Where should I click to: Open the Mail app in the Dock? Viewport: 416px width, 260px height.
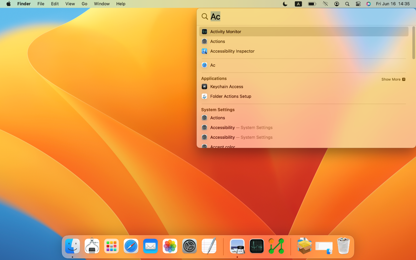[x=150, y=246]
